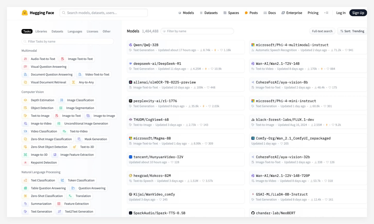Open the Sort: Trending dropdown
This screenshot has height=224, width=374.
pos(352,31)
